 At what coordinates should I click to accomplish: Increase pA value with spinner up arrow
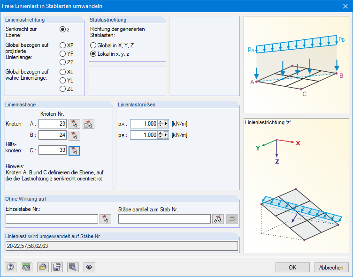pos(160,122)
